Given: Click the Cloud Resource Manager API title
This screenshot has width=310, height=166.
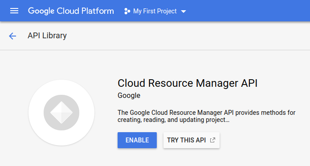Looking at the screenshot, I should coord(188,83).
